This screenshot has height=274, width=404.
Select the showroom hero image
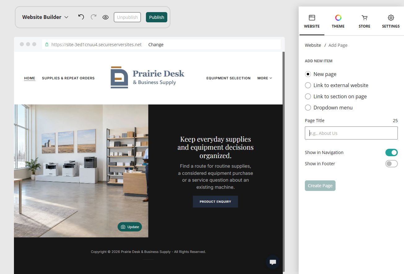click(81, 171)
